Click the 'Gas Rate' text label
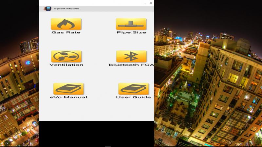This screenshot has height=147, width=262. point(66,32)
